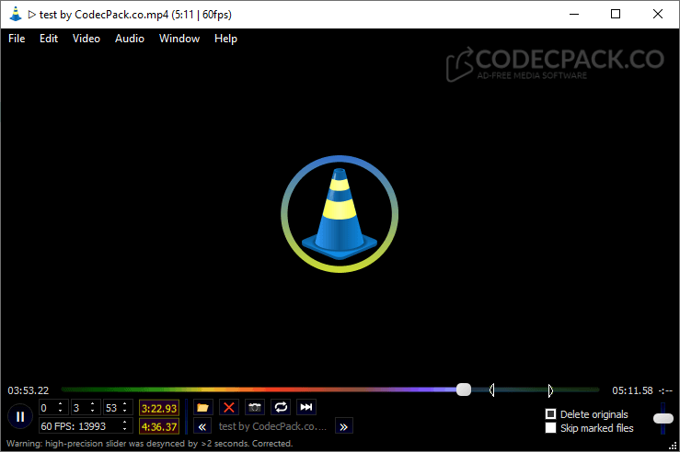Click the end trim marker on timeline

(x=550, y=390)
